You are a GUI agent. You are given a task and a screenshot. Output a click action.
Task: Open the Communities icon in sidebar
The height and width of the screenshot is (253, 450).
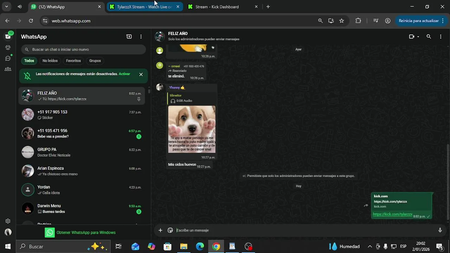(8, 69)
